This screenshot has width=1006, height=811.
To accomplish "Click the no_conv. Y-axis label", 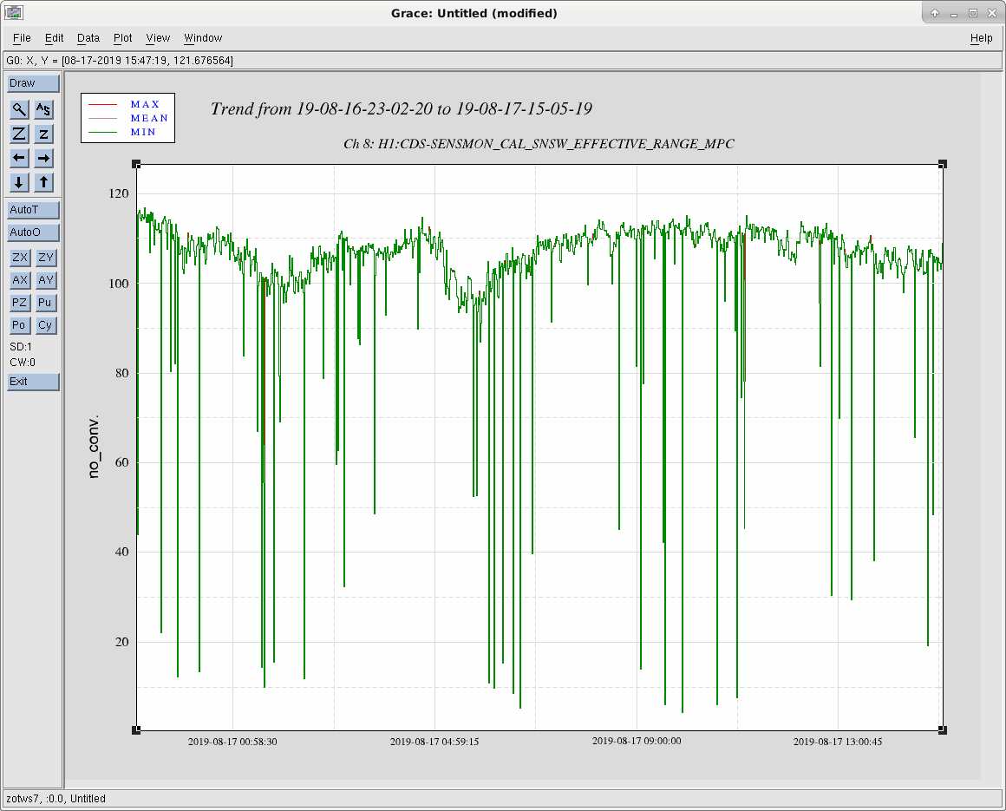I will tap(94, 447).
